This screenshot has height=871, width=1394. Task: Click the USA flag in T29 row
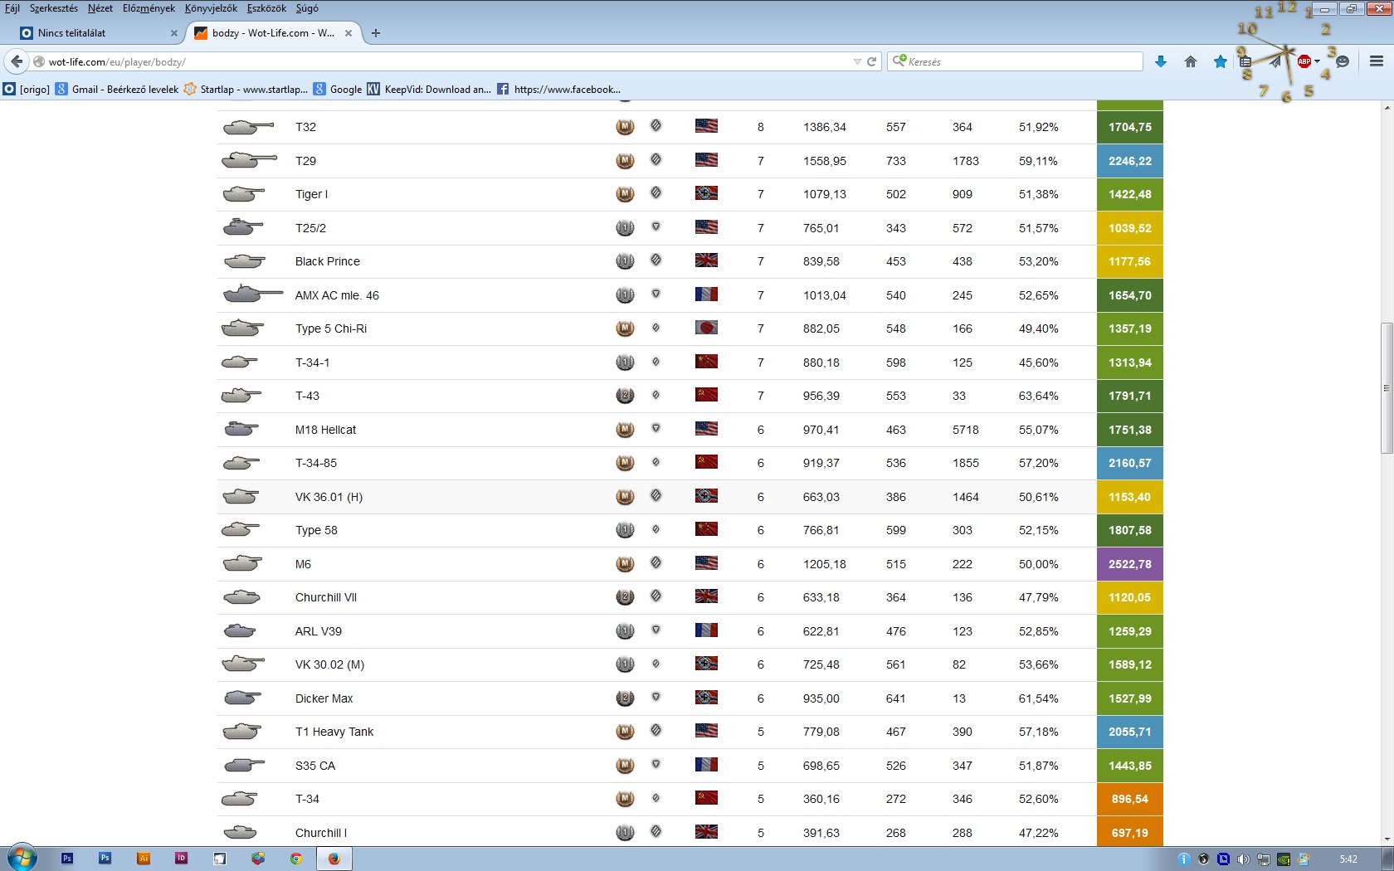click(706, 160)
